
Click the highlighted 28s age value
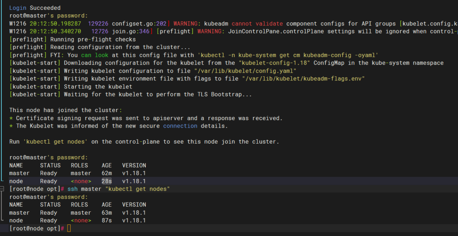click(106, 181)
